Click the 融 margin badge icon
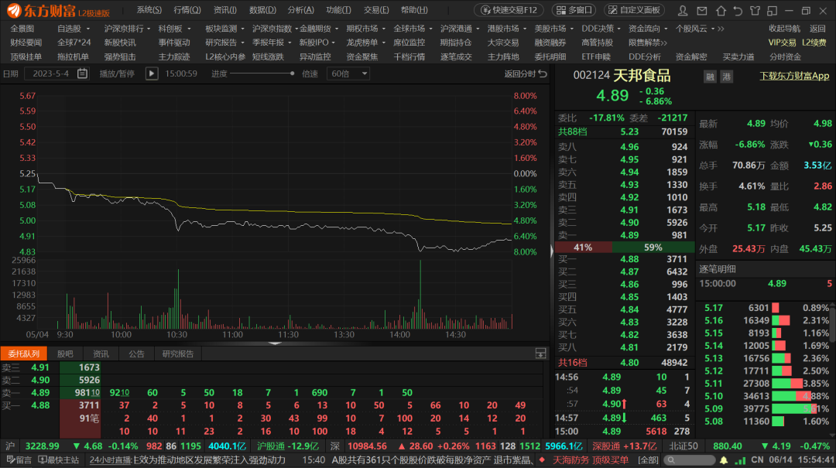Viewport: 836px width, 468px height. pos(710,77)
